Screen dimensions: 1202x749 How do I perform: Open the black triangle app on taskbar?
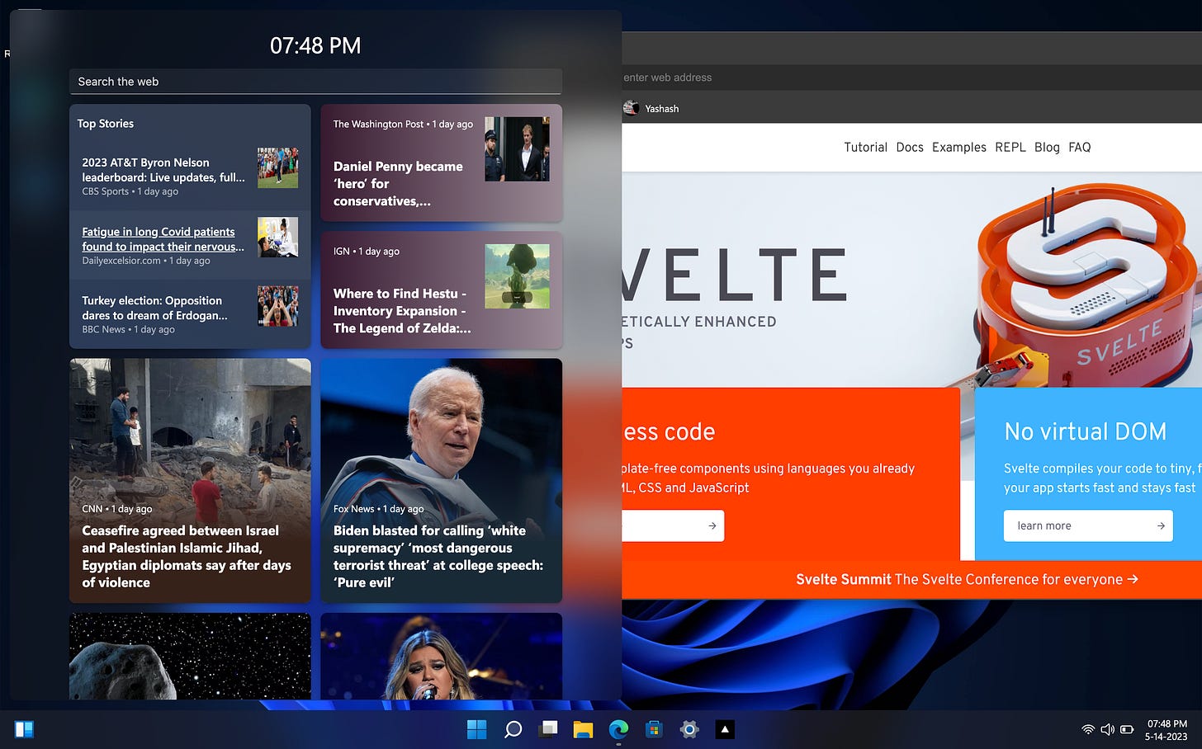point(725,729)
